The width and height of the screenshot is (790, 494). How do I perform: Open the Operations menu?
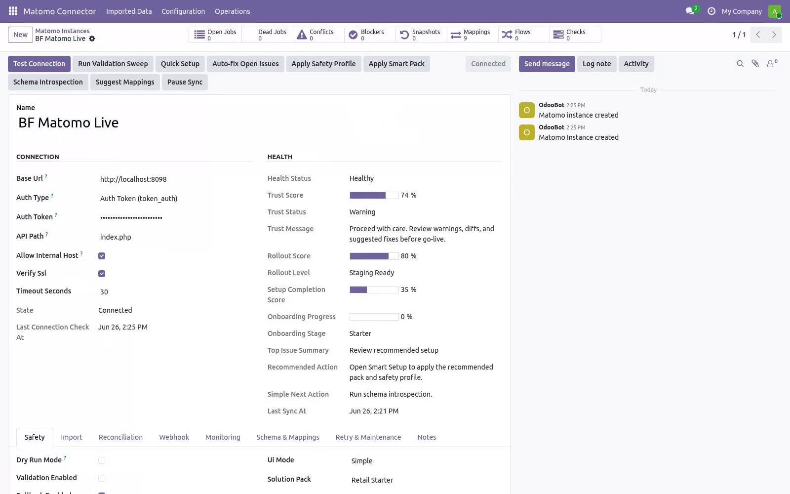pyautogui.click(x=233, y=11)
